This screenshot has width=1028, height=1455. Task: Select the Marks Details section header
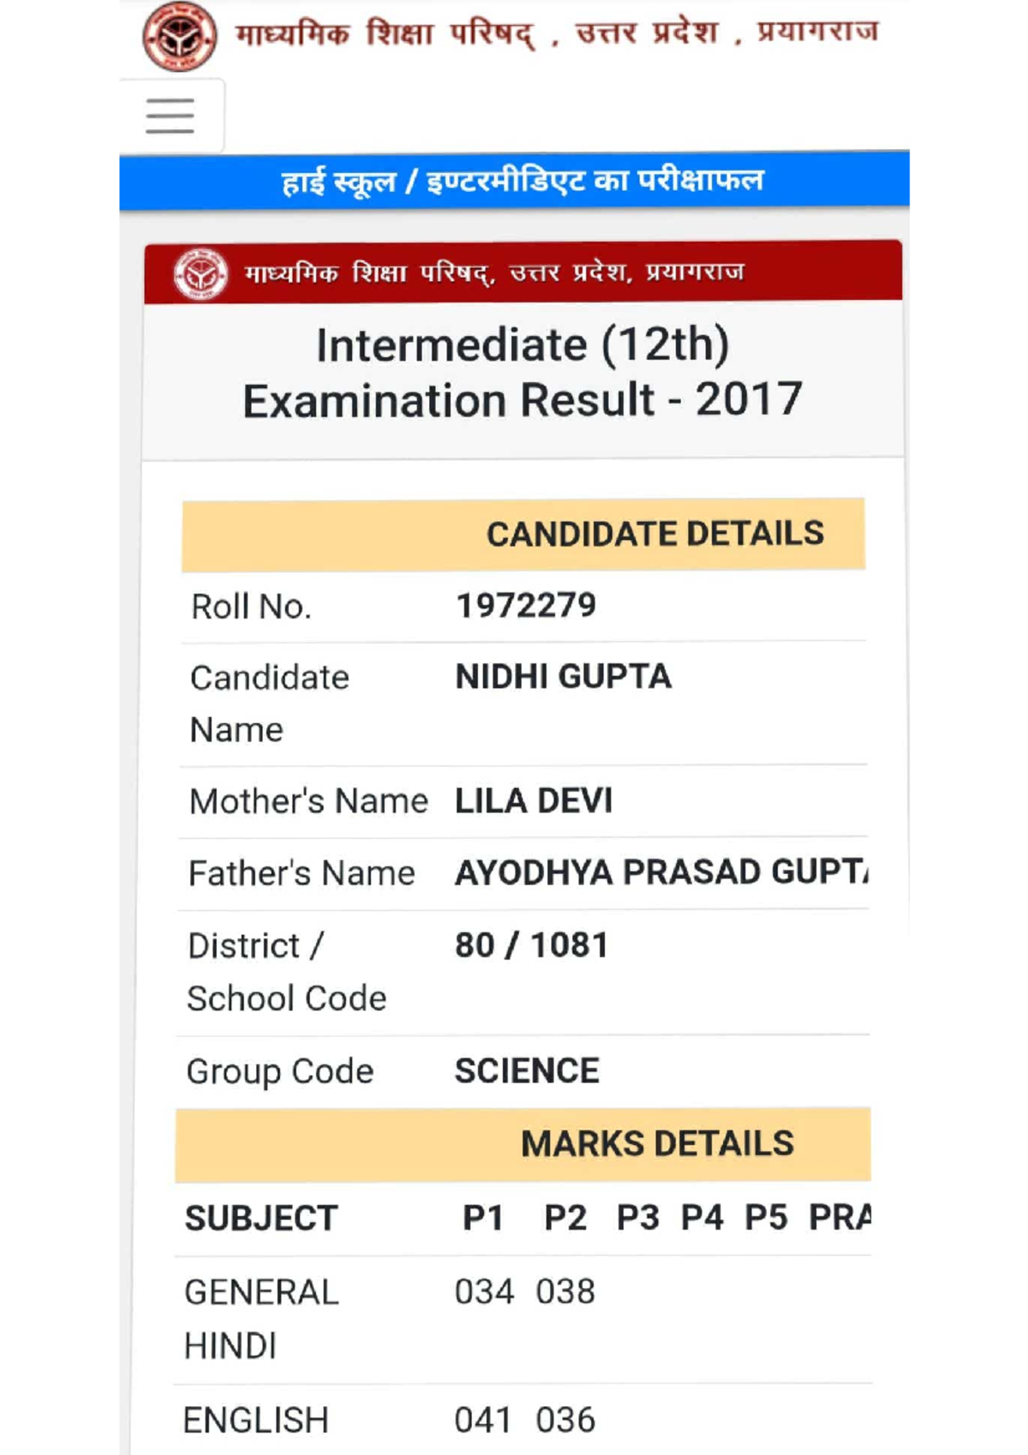coord(657,1144)
